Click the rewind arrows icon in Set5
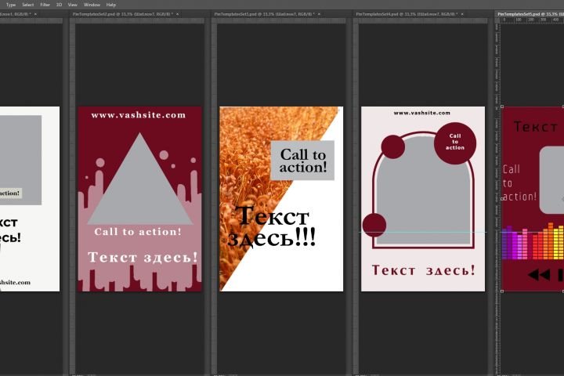The image size is (564, 376). click(539, 275)
